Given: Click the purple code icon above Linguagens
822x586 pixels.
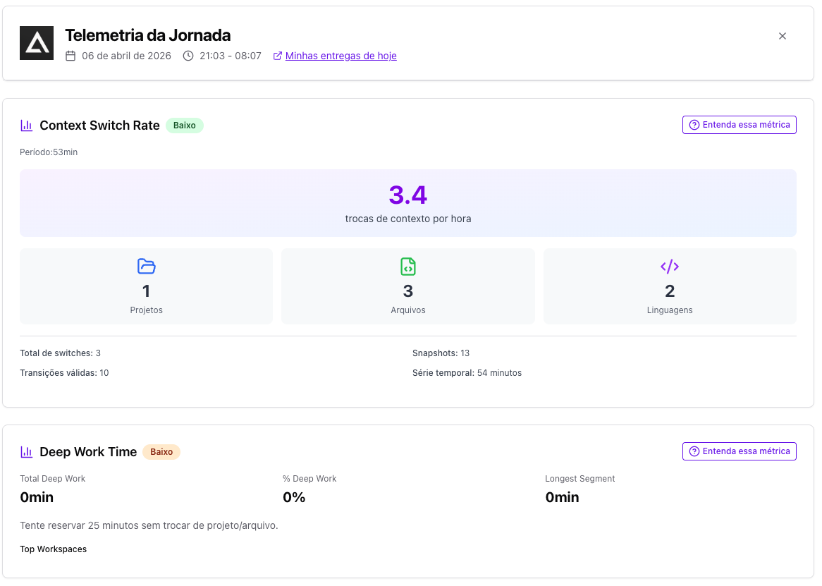Looking at the screenshot, I should pos(670,267).
